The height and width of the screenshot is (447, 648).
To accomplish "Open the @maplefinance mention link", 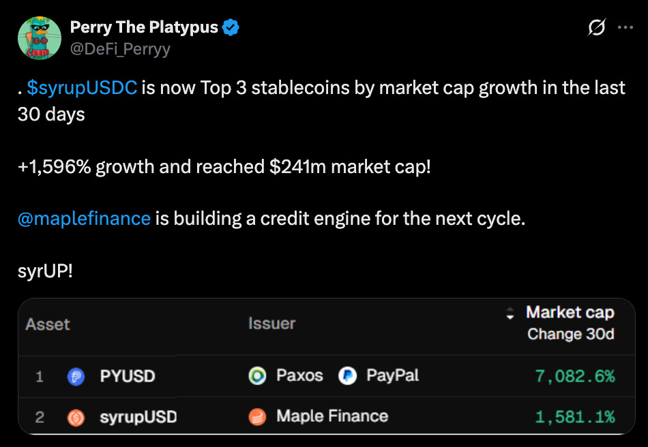I will click(84, 218).
